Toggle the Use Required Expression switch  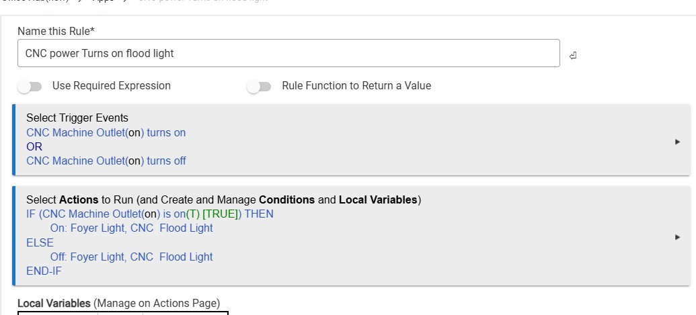click(30, 87)
